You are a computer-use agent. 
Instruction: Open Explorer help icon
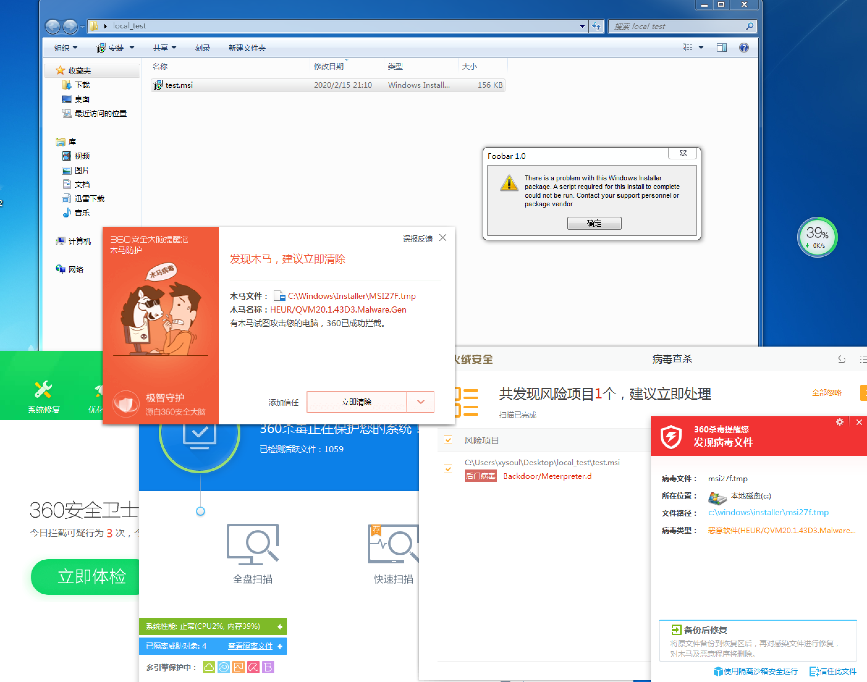point(744,48)
